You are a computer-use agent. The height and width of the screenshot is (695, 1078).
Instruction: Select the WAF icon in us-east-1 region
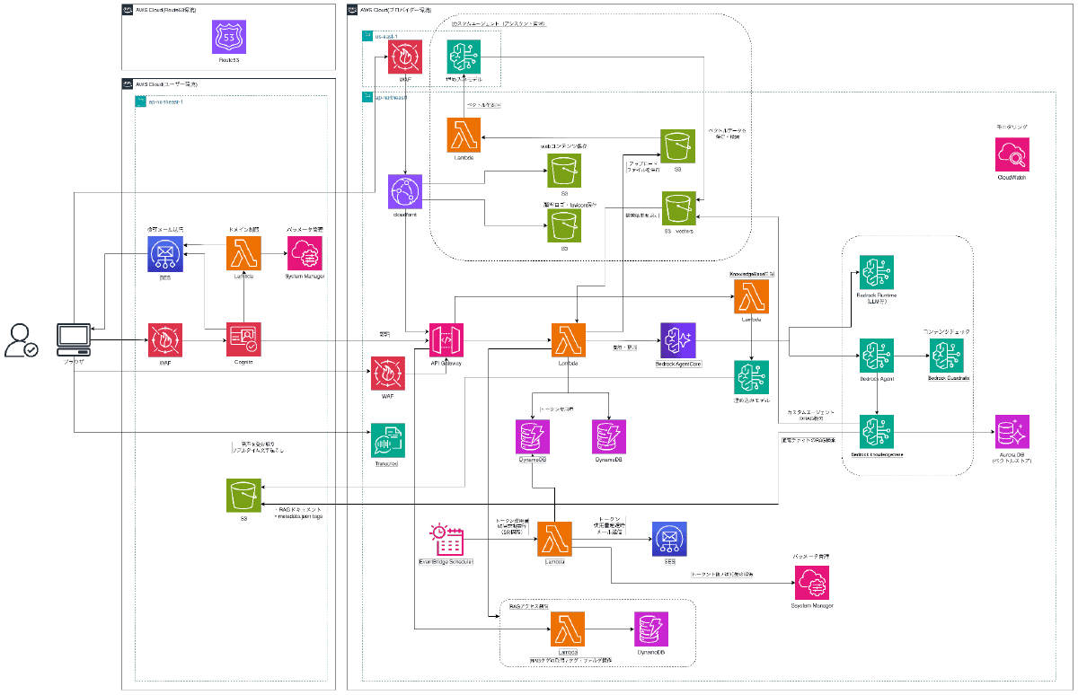tap(406, 57)
